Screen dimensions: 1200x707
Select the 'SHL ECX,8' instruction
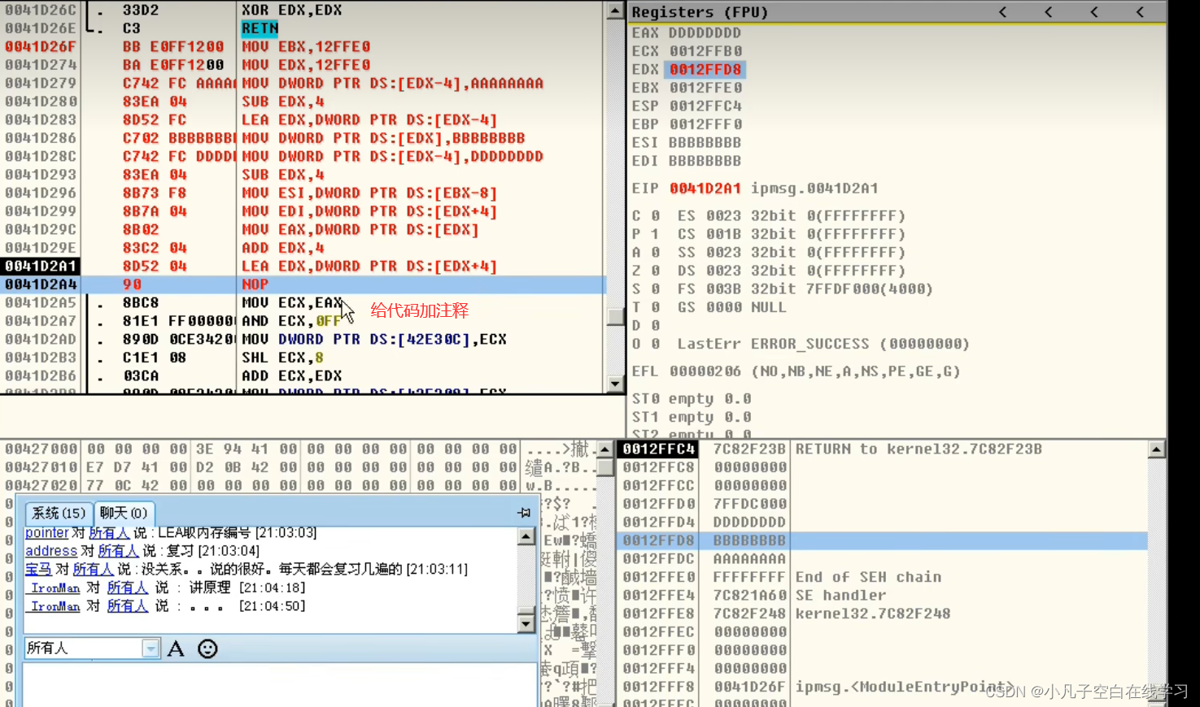[282, 358]
